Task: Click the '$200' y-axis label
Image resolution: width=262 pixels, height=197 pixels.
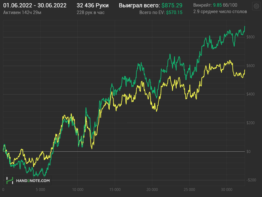Action: (251, 123)
